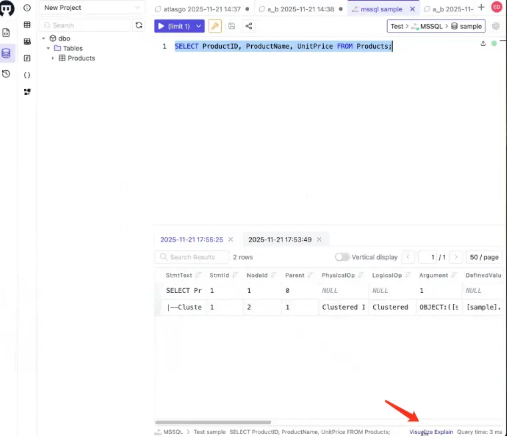Click the SQL editor line 1
The height and width of the screenshot is (438, 507).
pyautogui.click(x=283, y=46)
